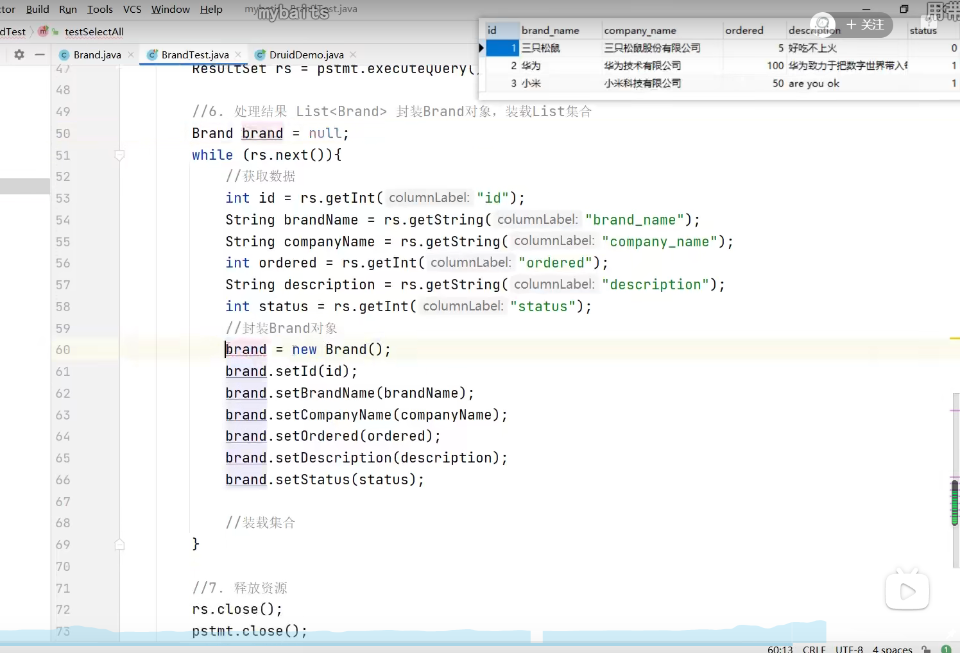Click 'pstmt.close();' on line 73
Image resolution: width=960 pixels, height=653 pixels.
250,631
